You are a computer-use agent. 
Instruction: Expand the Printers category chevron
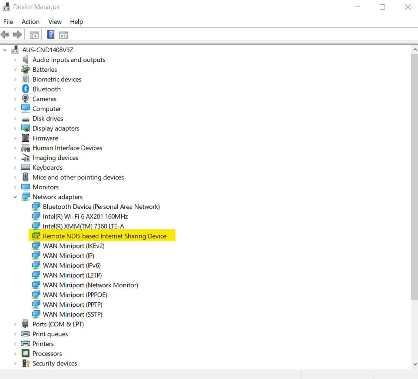(x=15, y=344)
